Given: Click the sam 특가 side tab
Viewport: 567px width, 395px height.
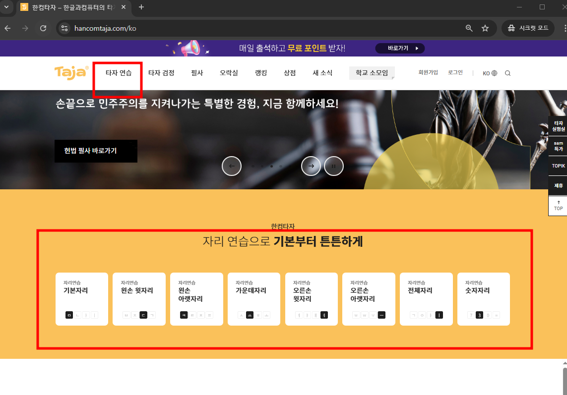Looking at the screenshot, I should coord(557,146).
